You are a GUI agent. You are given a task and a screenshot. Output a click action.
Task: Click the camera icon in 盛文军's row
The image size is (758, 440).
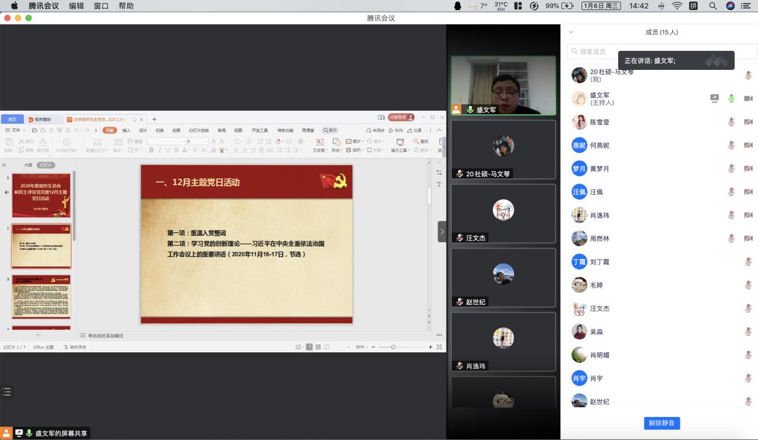(748, 98)
